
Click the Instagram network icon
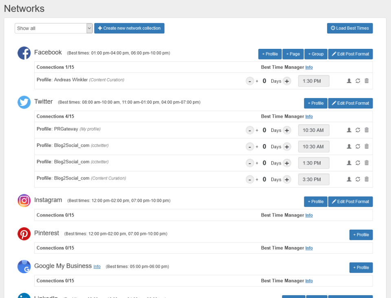pos(24,201)
